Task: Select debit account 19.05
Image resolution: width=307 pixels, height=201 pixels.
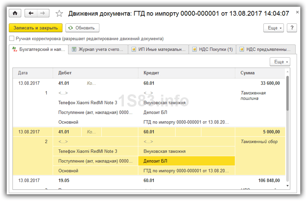Action: (64, 180)
